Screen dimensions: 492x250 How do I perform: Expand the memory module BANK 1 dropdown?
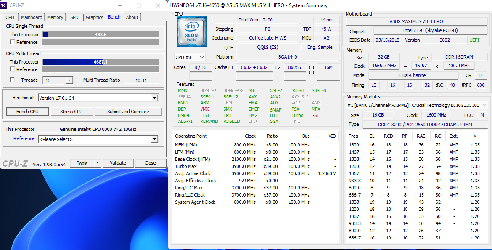click(x=484, y=105)
